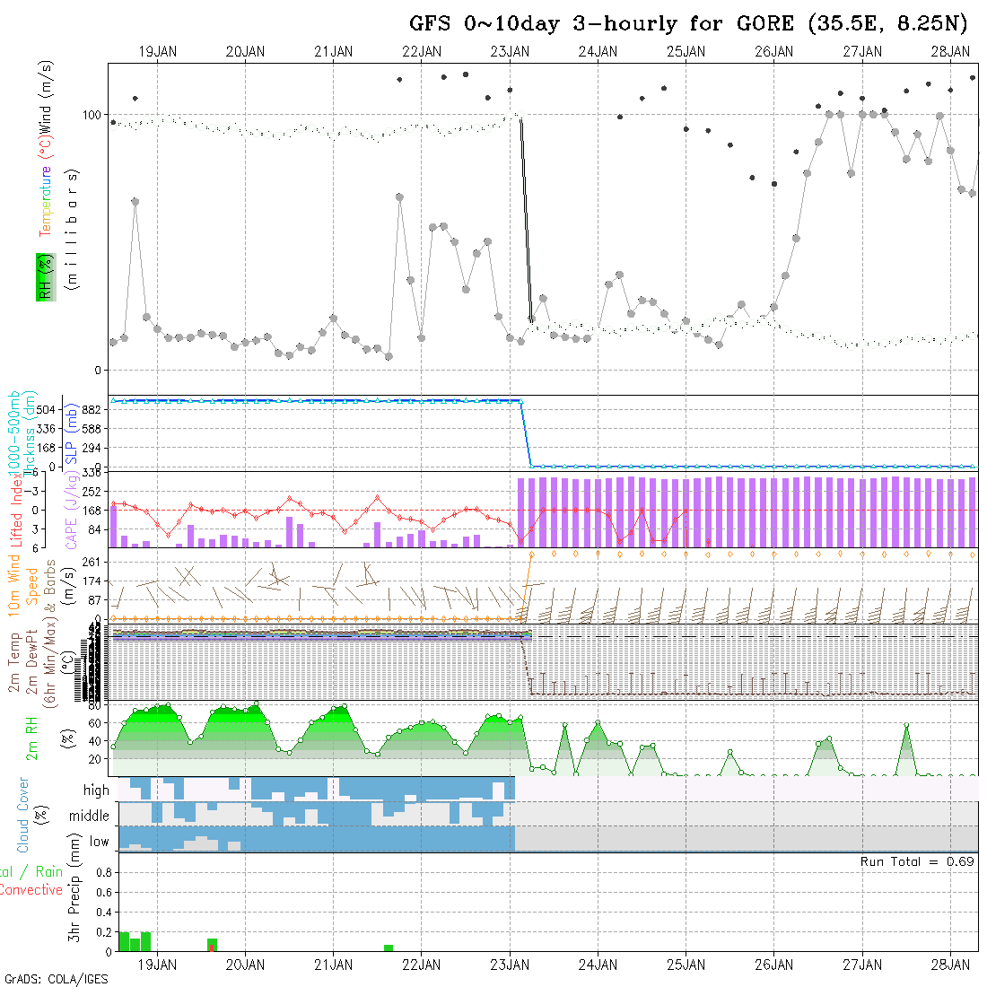Choose 26JAN on the top time axis

(x=773, y=52)
